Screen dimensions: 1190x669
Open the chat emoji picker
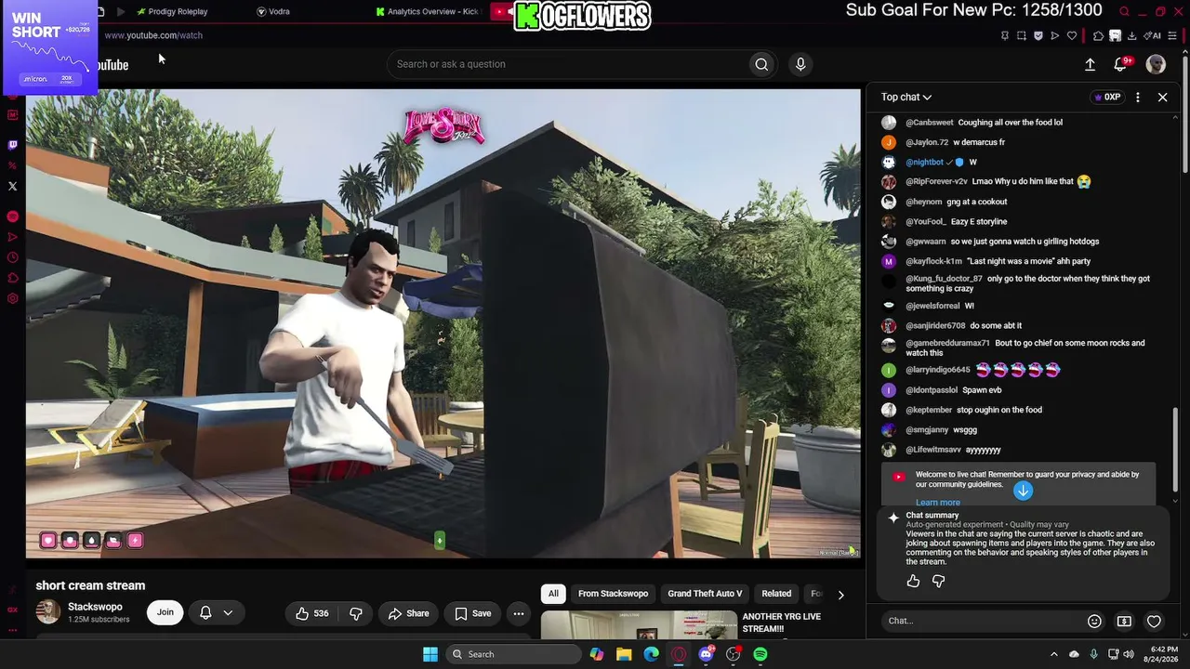point(1094,621)
